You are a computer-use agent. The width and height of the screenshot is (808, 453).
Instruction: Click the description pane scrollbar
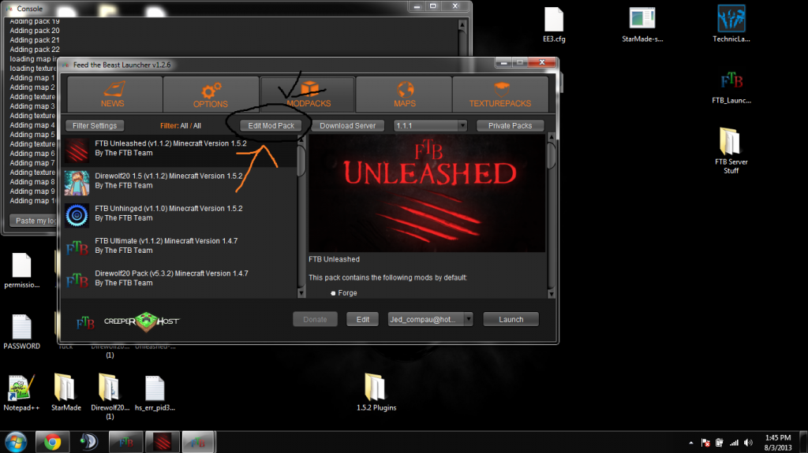pos(551,155)
